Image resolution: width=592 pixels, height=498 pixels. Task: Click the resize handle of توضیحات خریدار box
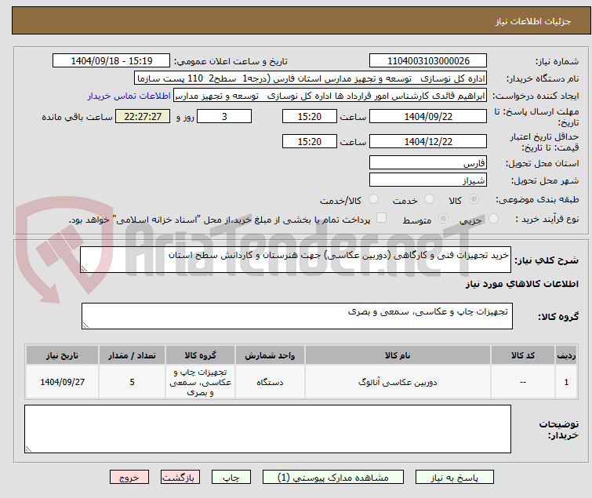28,449
